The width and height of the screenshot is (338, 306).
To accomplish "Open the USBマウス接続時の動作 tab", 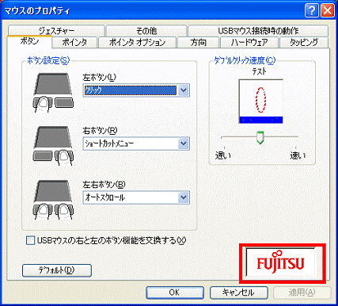I will [258, 31].
